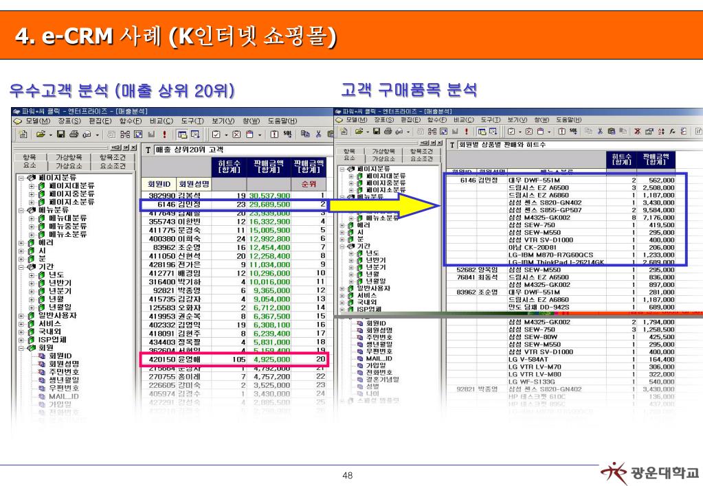Click Save disk icon in right window toolbar
Screen dimensions: 703x486
(x=376, y=131)
